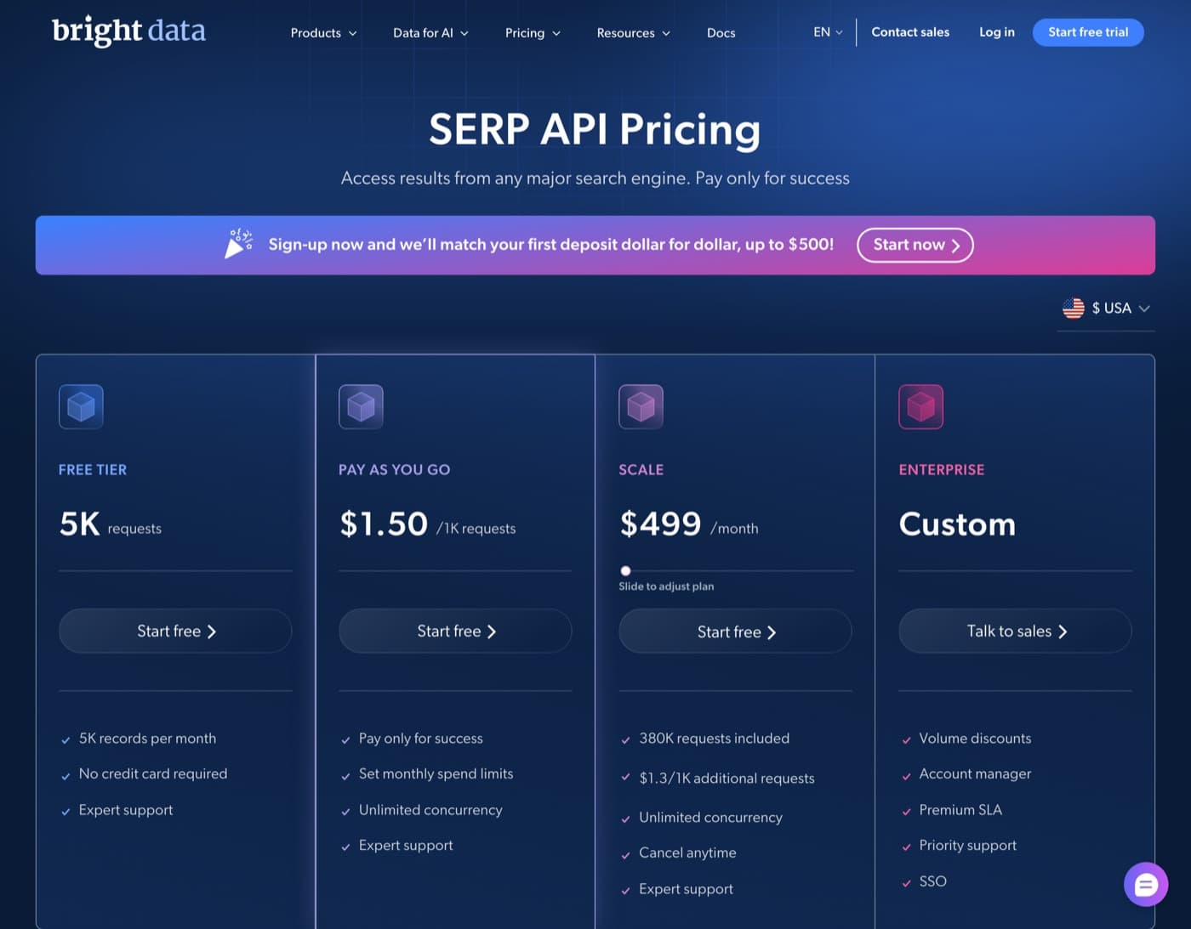Viewport: 1191px width, 929px height.
Task: Click the party popper promo icon
Action: [x=238, y=244]
